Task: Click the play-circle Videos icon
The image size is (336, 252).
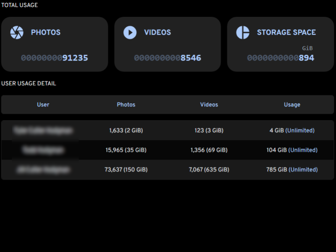Action: click(x=130, y=33)
